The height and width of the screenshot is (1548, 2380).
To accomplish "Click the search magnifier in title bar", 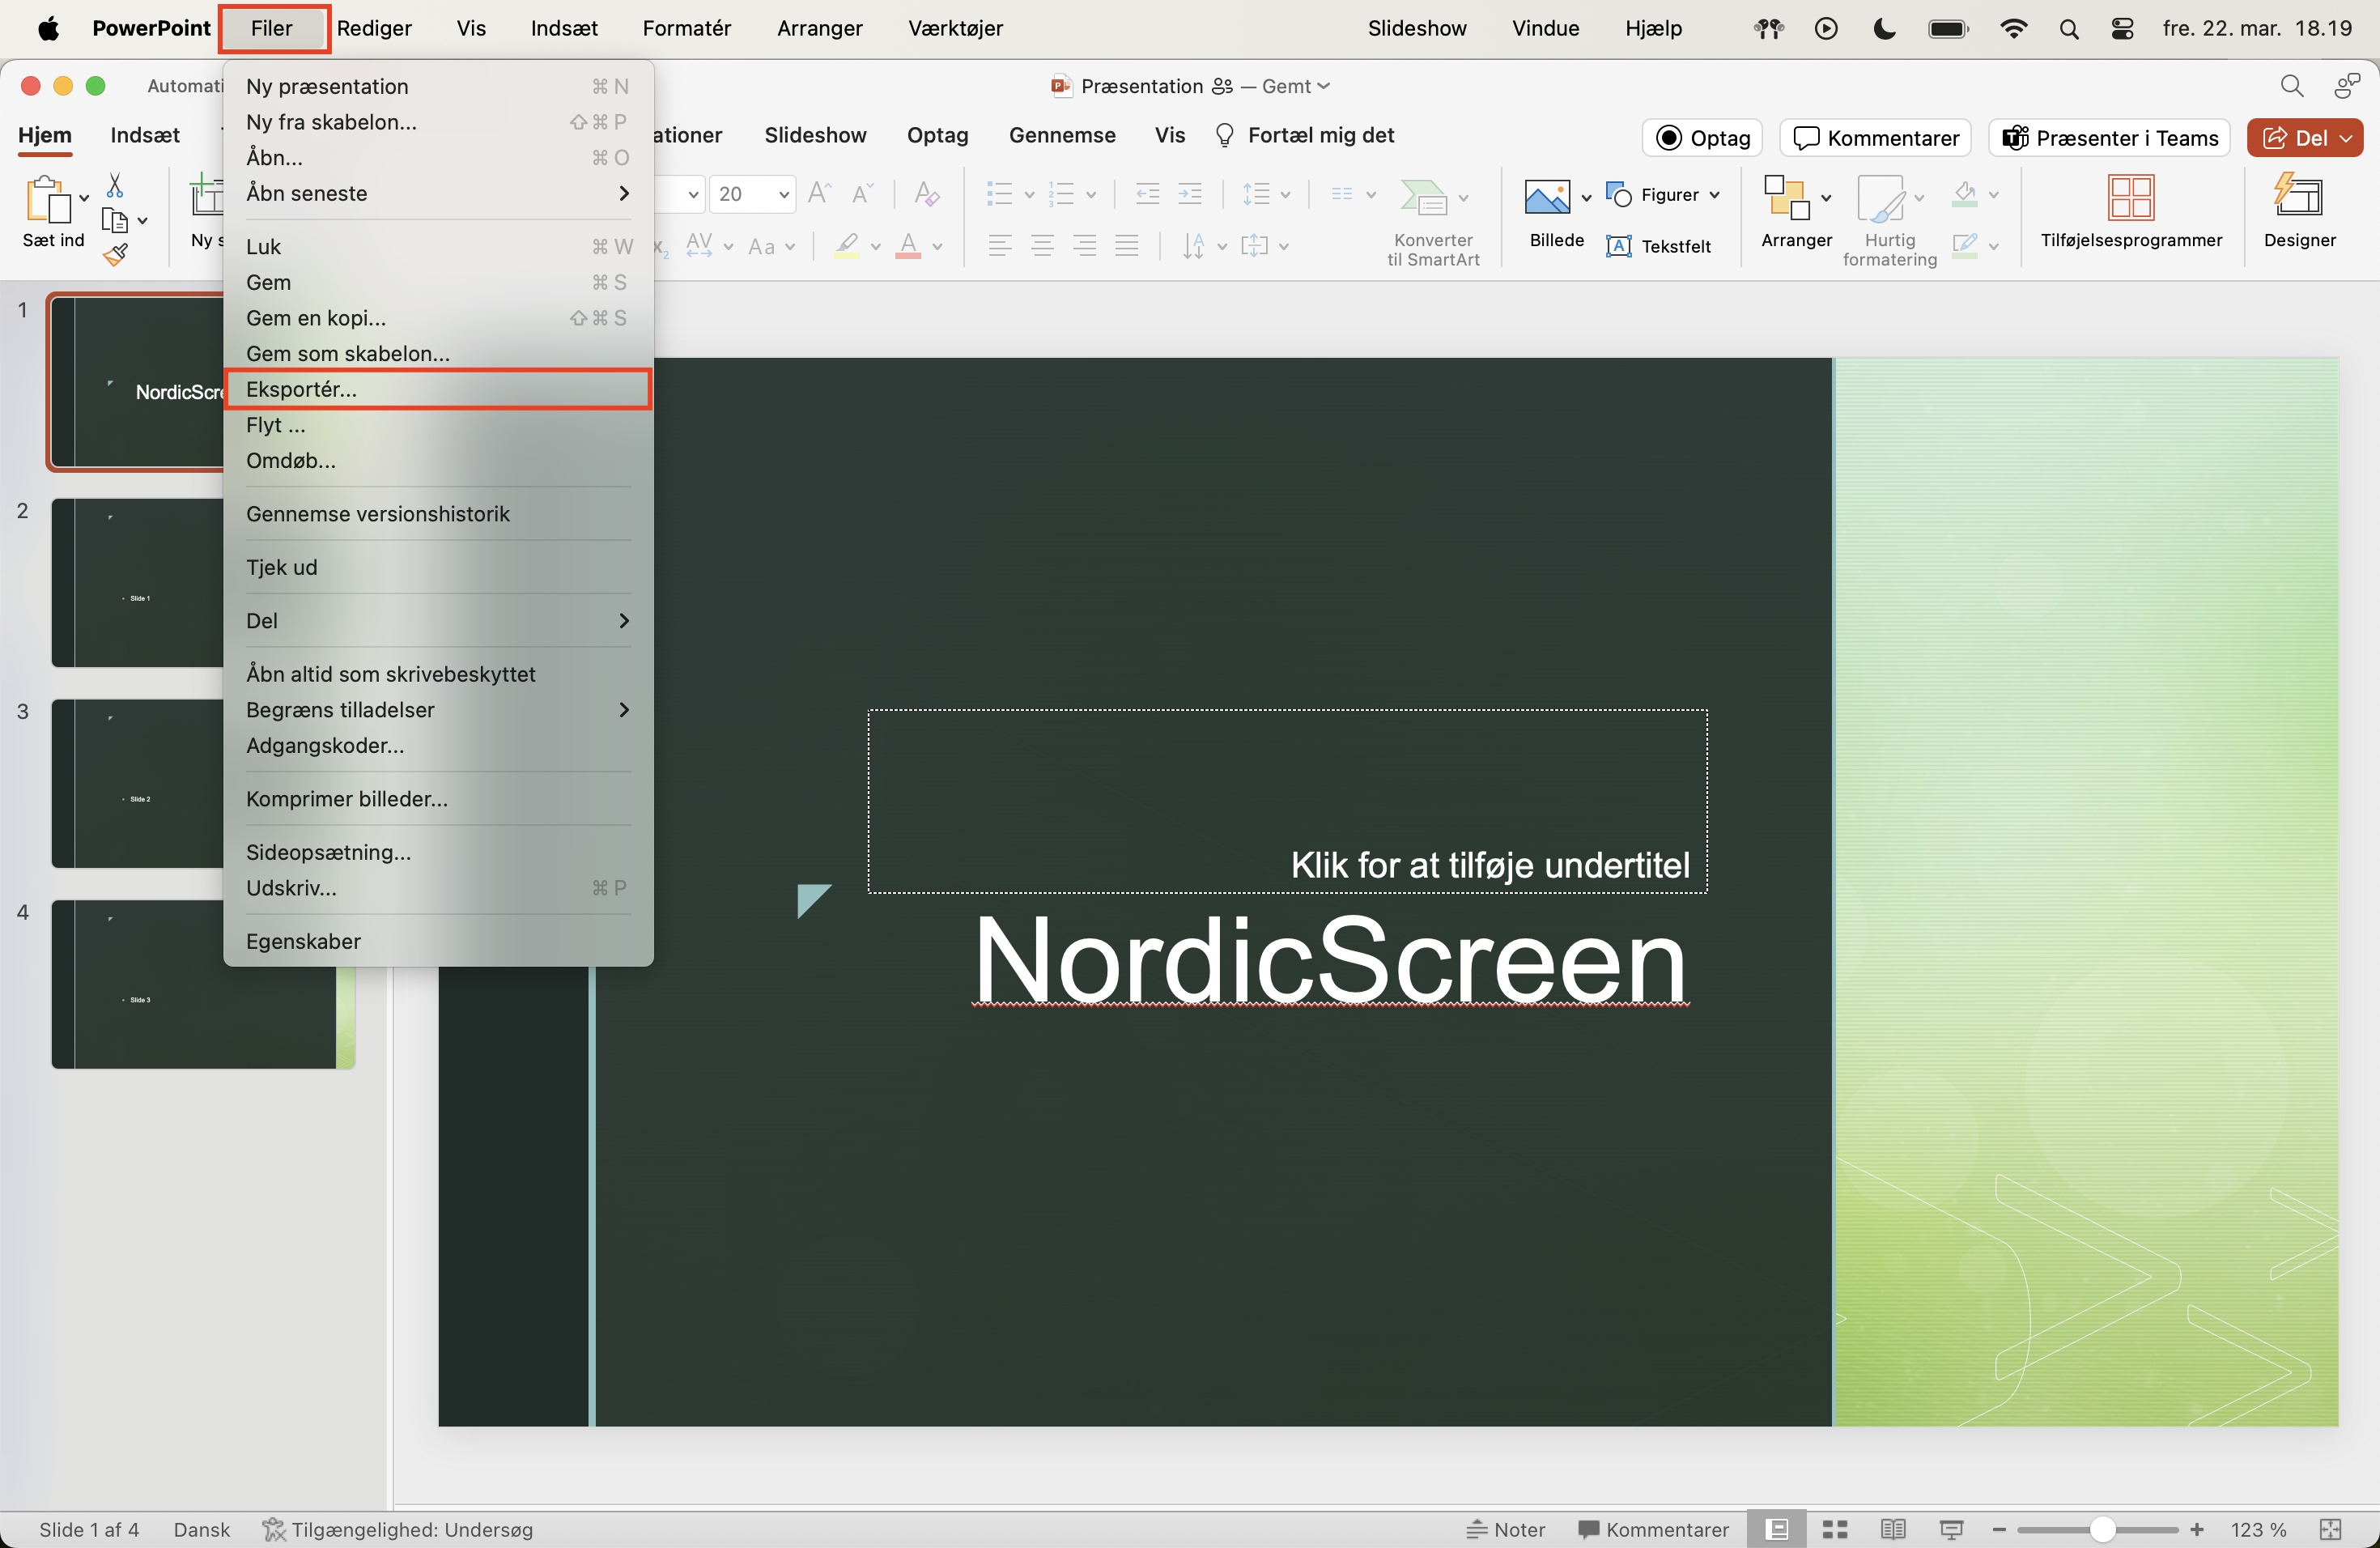I will click(2292, 86).
